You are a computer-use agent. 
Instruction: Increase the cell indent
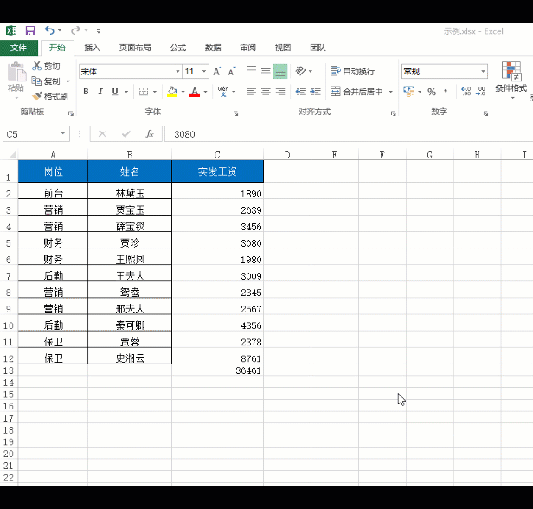click(316, 92)
